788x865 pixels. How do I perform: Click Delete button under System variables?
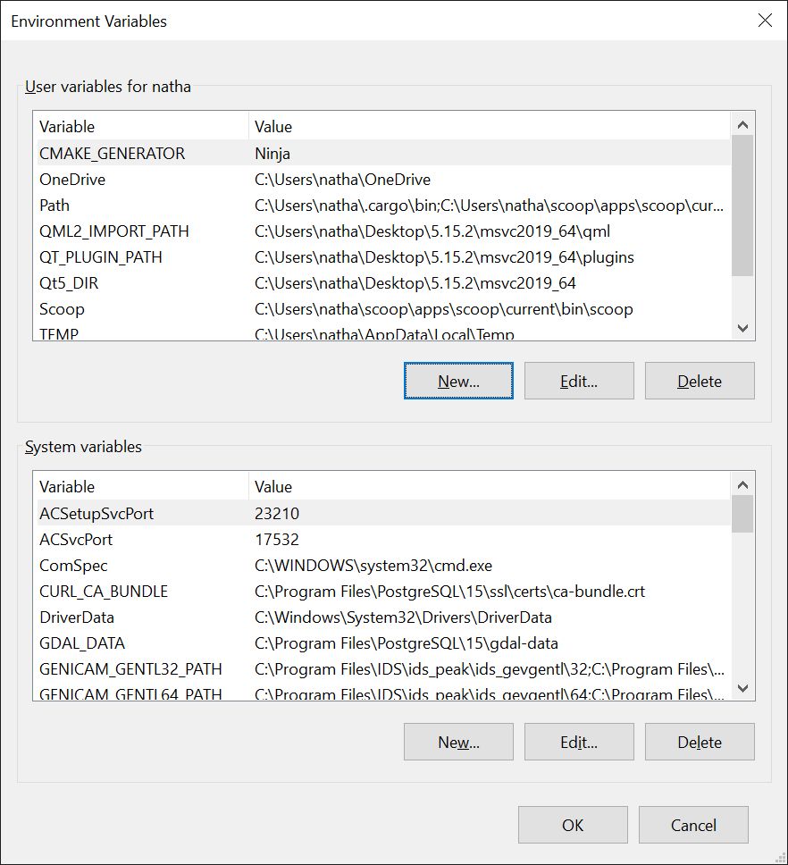(x=700, y=742)
